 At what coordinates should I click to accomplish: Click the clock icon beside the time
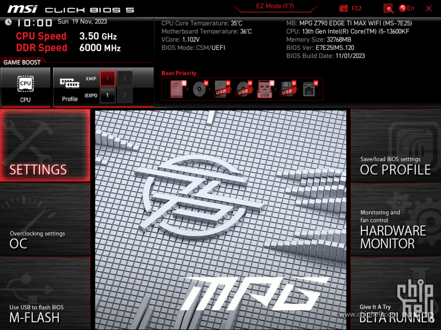[x=8, y=22]
